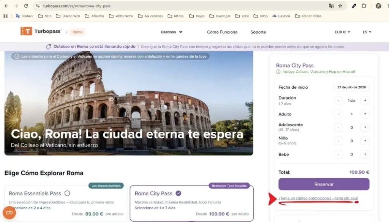Click the price tag icon in Octubre banner
389x222 pixels.
[49, 47]
